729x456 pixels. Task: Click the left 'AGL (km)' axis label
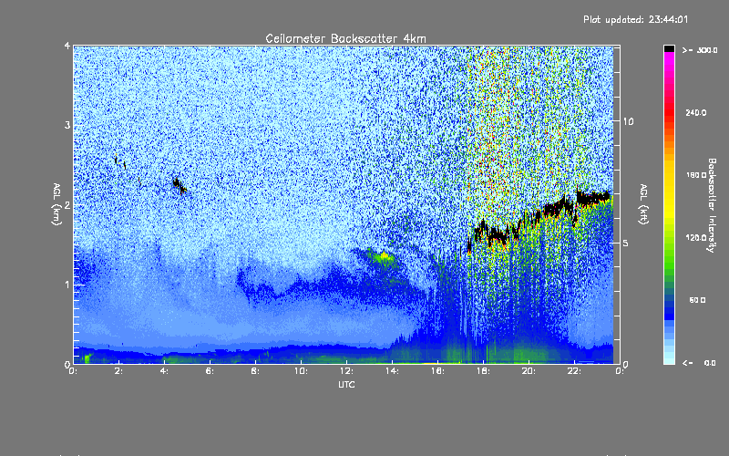tap(56, 204)
